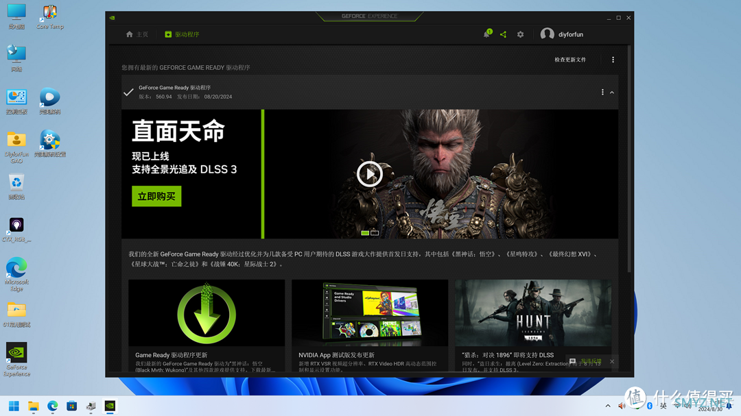The height and width of the screenshot is (416, 741).
Task: Open CYX_RGB desktop shortcut
Action: [16, 230]
